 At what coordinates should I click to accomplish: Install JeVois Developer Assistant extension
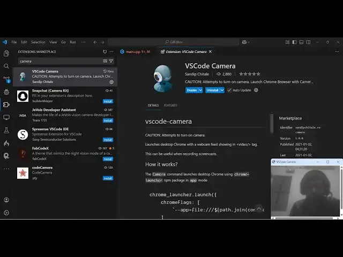108,120
